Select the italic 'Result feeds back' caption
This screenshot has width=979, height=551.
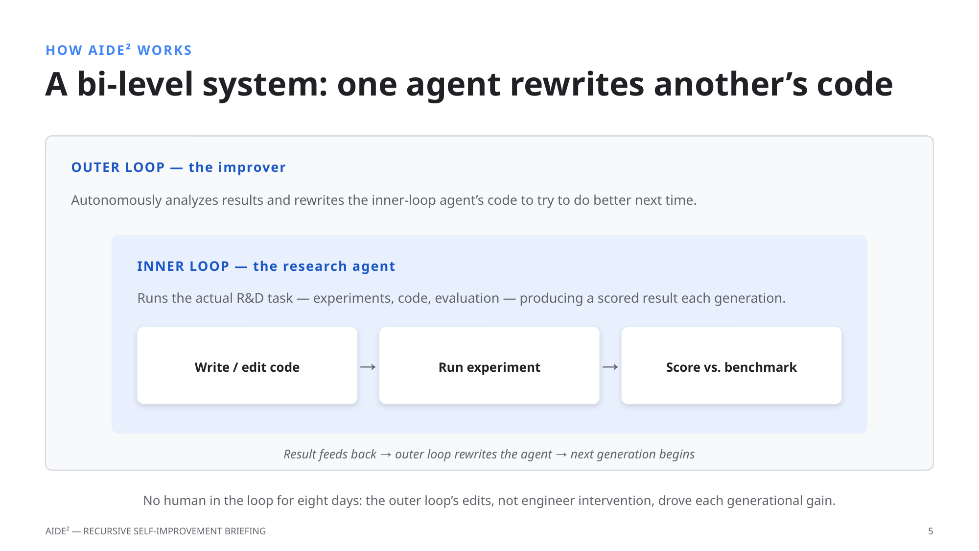(x=489, y=454)
